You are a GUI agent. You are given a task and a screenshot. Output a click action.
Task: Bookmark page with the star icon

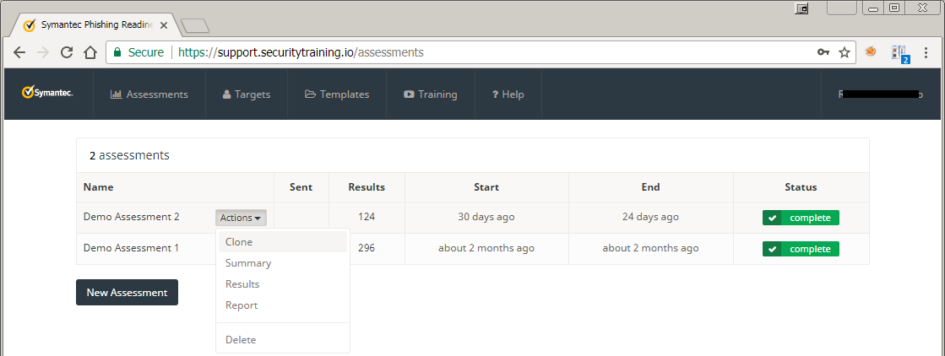tap(844, 52)
